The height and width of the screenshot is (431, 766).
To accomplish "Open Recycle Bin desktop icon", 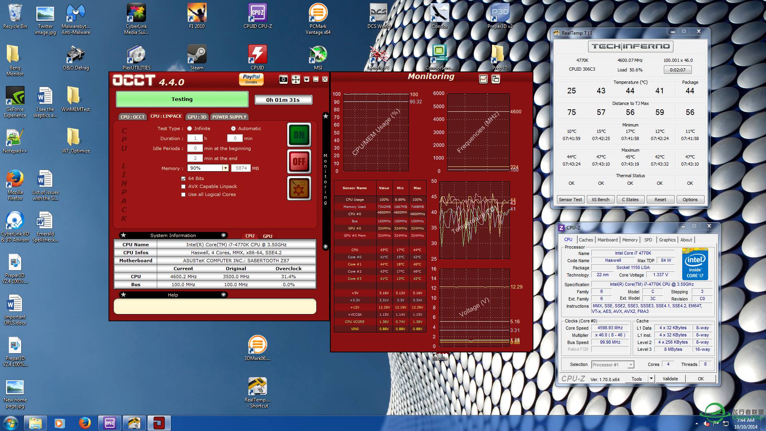I will (15, 16).
